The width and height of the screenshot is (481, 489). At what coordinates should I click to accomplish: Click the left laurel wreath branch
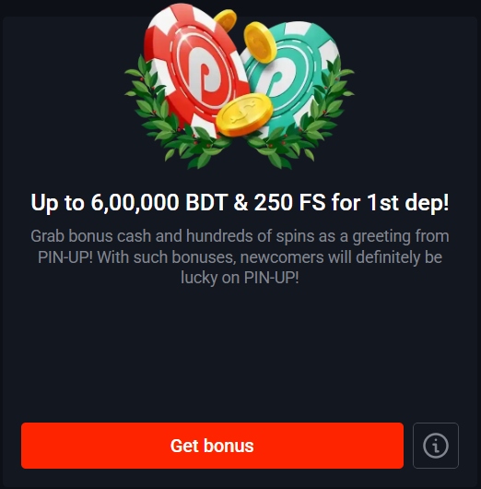(170, 115)
